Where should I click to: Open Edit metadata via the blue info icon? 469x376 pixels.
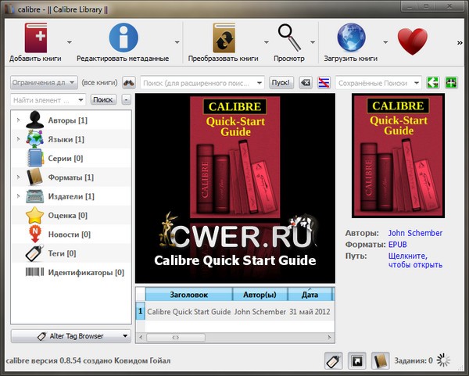124,38
